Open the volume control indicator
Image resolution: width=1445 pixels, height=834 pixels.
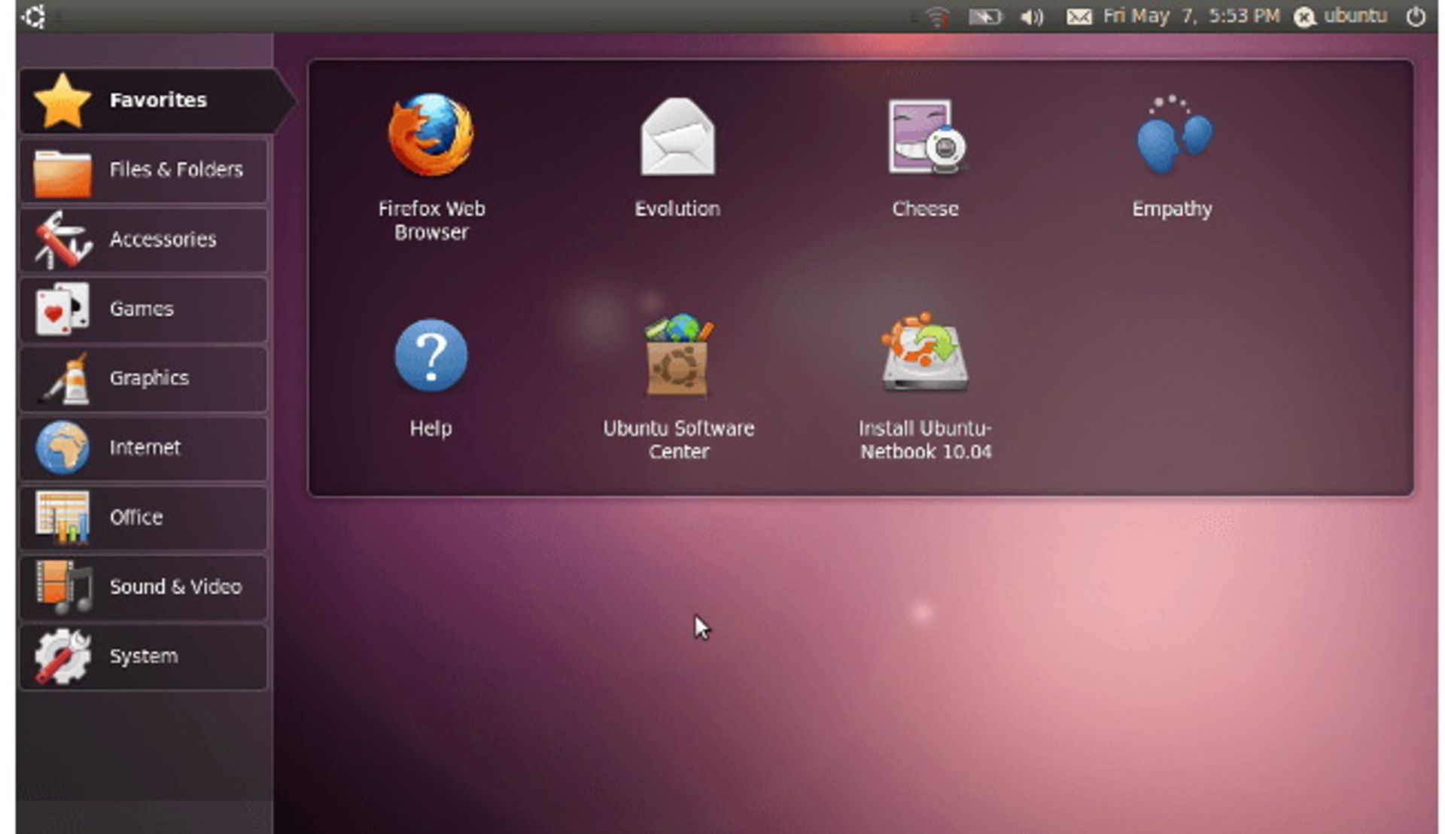click(1032, 17)
